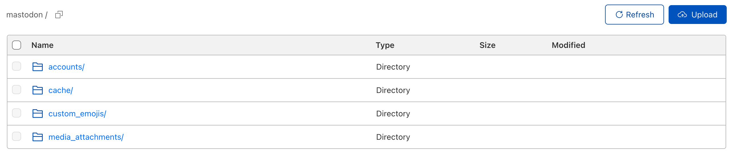Open the media_attachments/ directory link
Screen dimensions: 733x154
click(86, 137)
